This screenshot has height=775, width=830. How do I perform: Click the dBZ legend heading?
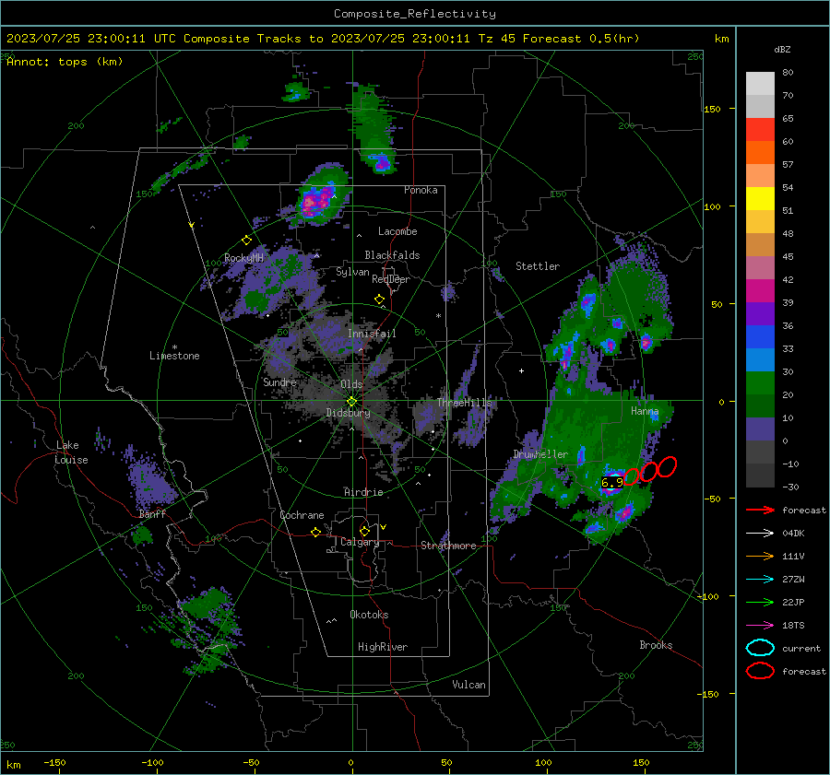coord(782,49)
